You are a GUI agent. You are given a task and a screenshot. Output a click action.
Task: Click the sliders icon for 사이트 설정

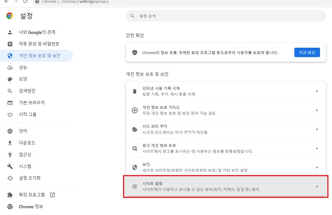click(x=134, y=186)
